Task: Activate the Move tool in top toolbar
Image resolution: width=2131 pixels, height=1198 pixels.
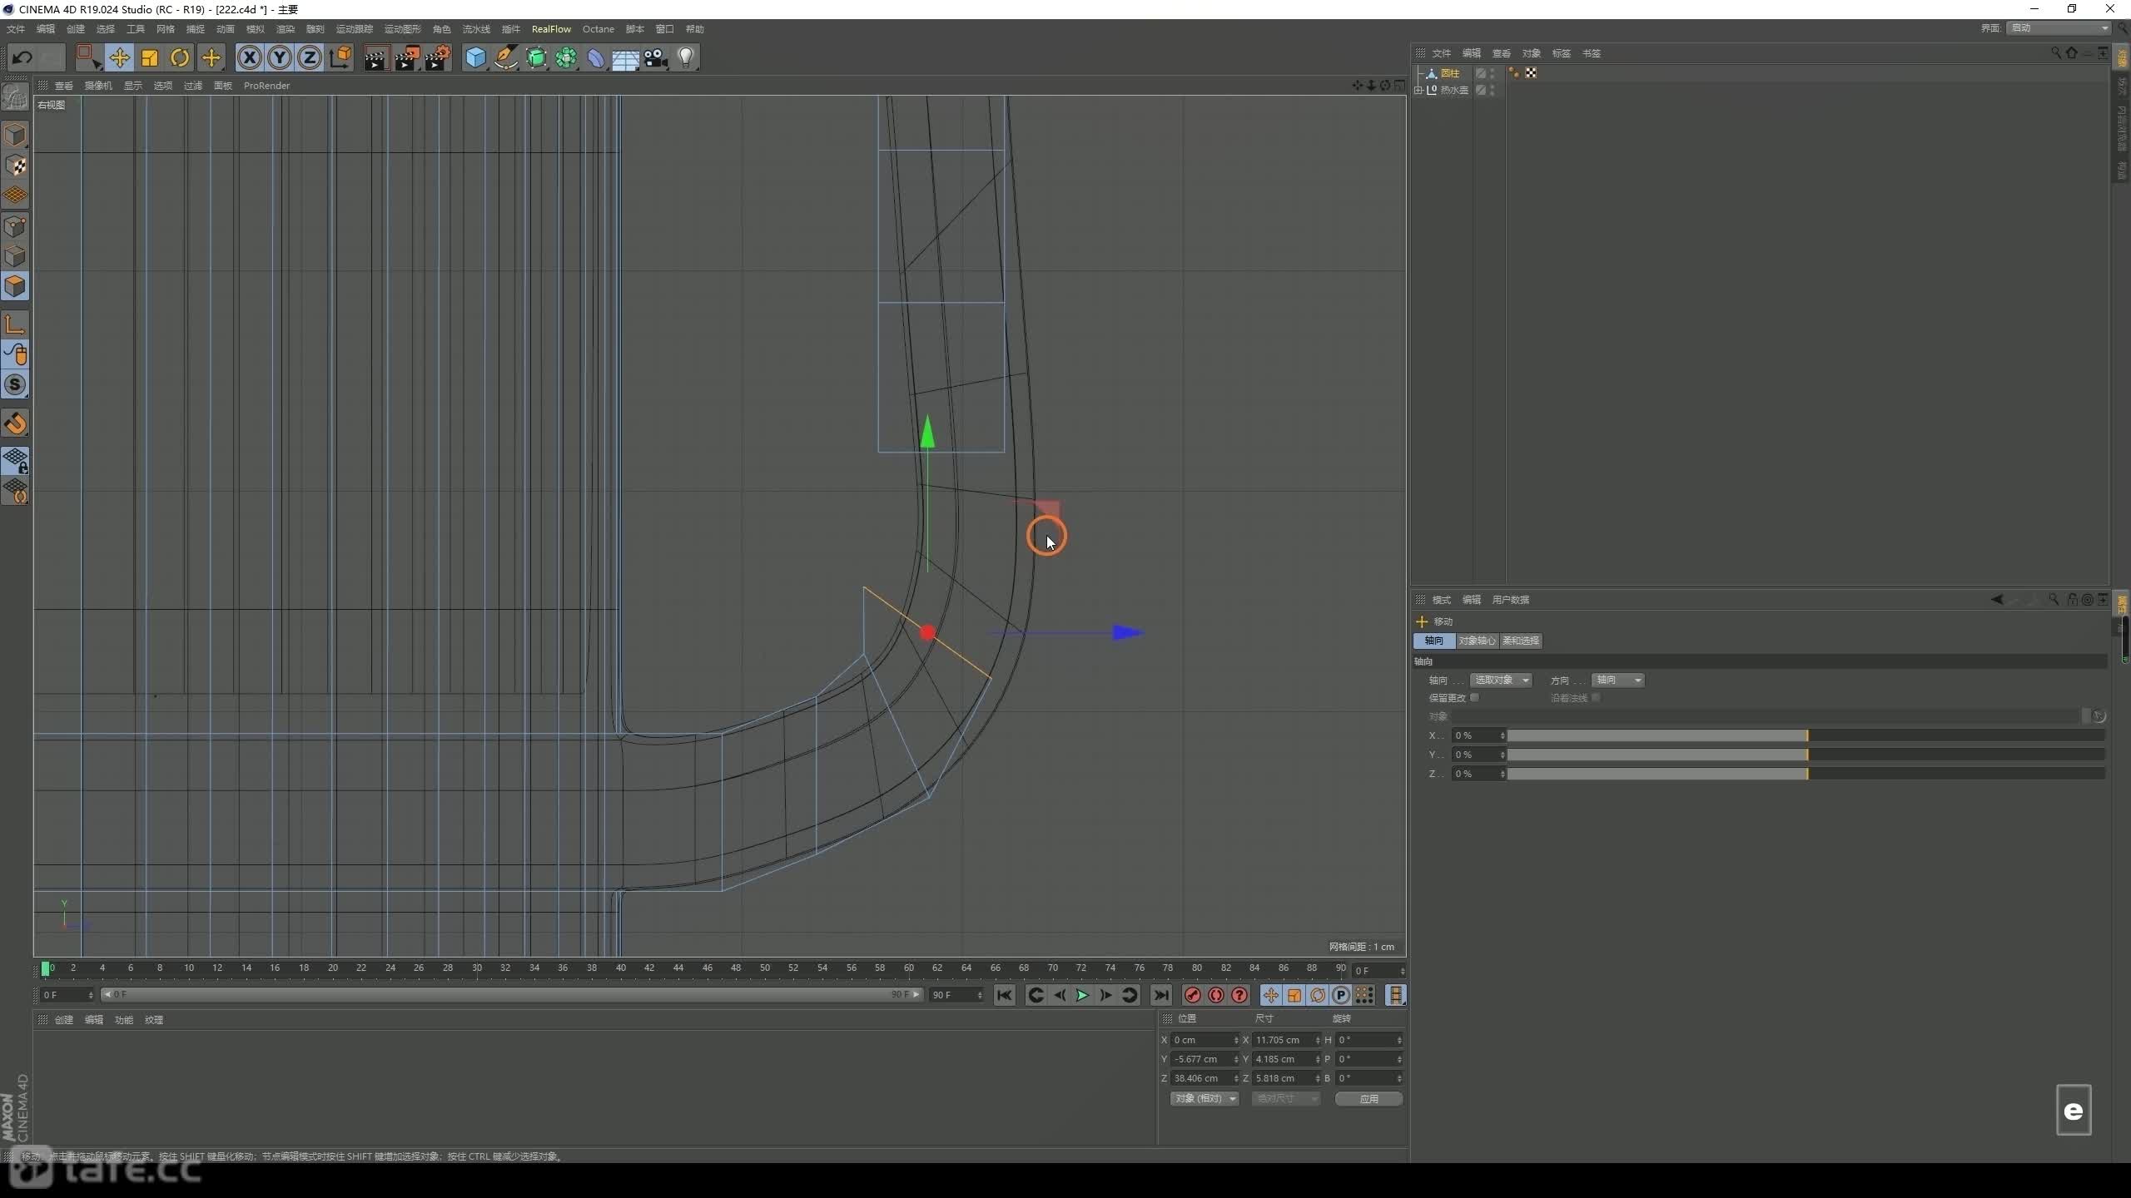Action: click(x=119, y=57)
